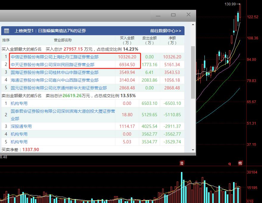The height and width of the screenshot is (203, 262).
Task: Click the net amount 1056.18 cell
Action: (172, 80)
